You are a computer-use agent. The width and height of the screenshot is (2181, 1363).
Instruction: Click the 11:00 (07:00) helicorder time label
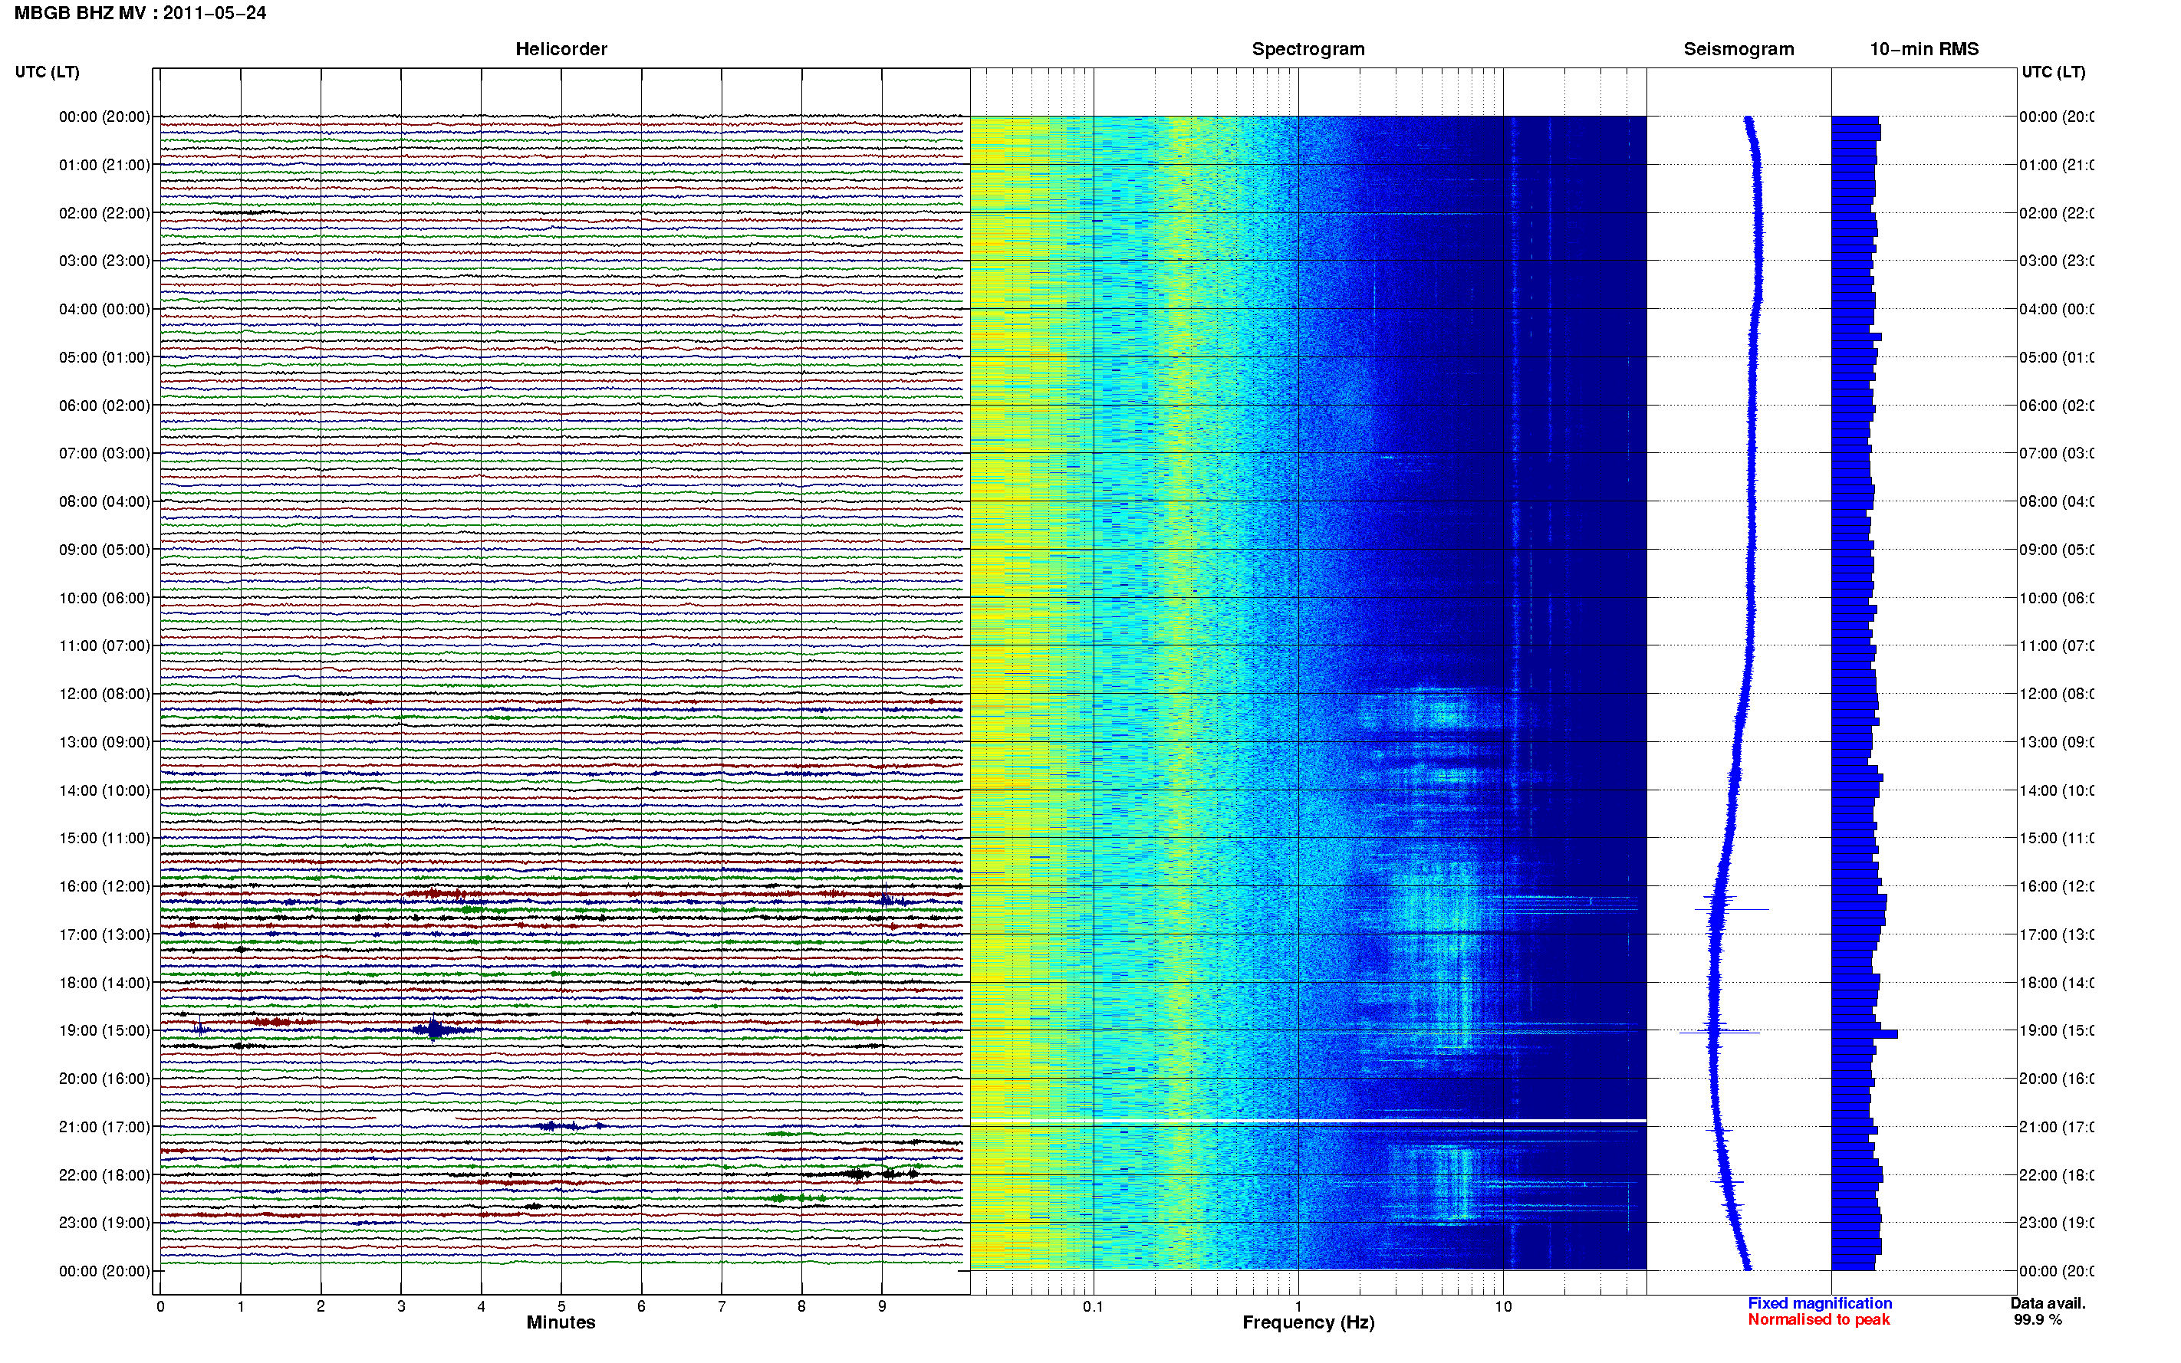click(x=104, y=646)
